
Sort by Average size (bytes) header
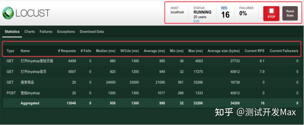pyautogui.click(x=223, y=51)
